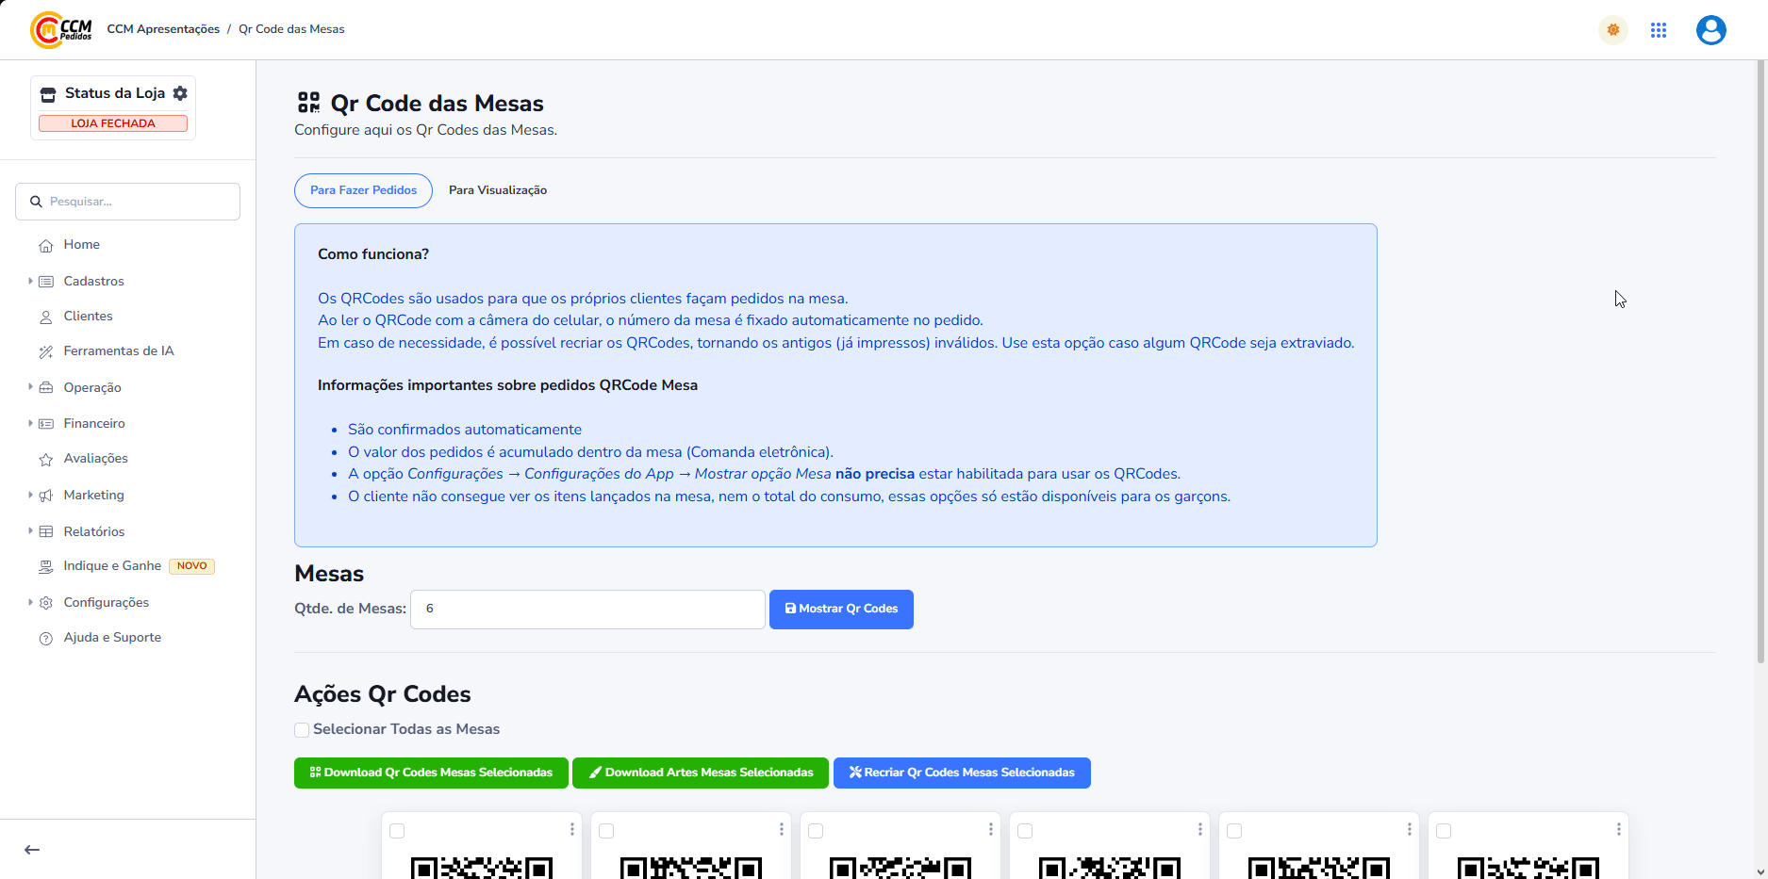Expand the Configurações menu
The width and height of the screenshot is (1768, 879).
click(106, 602)
